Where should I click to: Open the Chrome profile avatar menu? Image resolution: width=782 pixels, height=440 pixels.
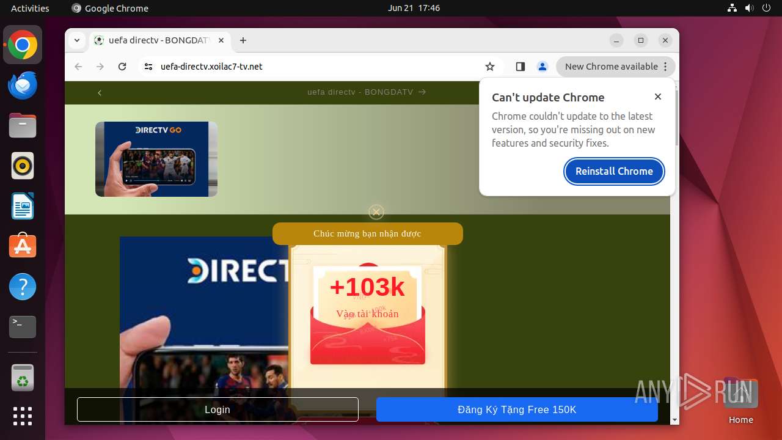[x=543, y=67]
